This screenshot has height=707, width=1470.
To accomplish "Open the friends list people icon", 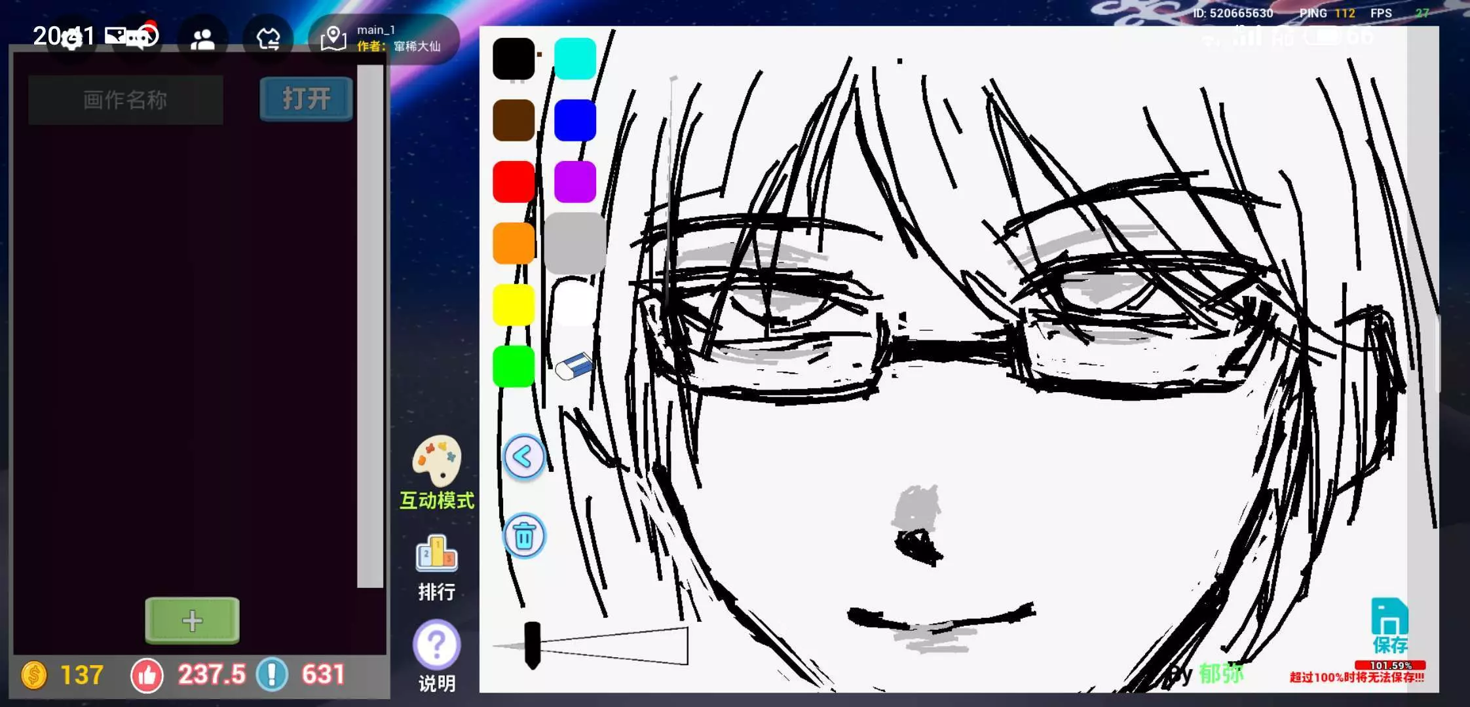I will pyautogui.click(x=202, y=39).
